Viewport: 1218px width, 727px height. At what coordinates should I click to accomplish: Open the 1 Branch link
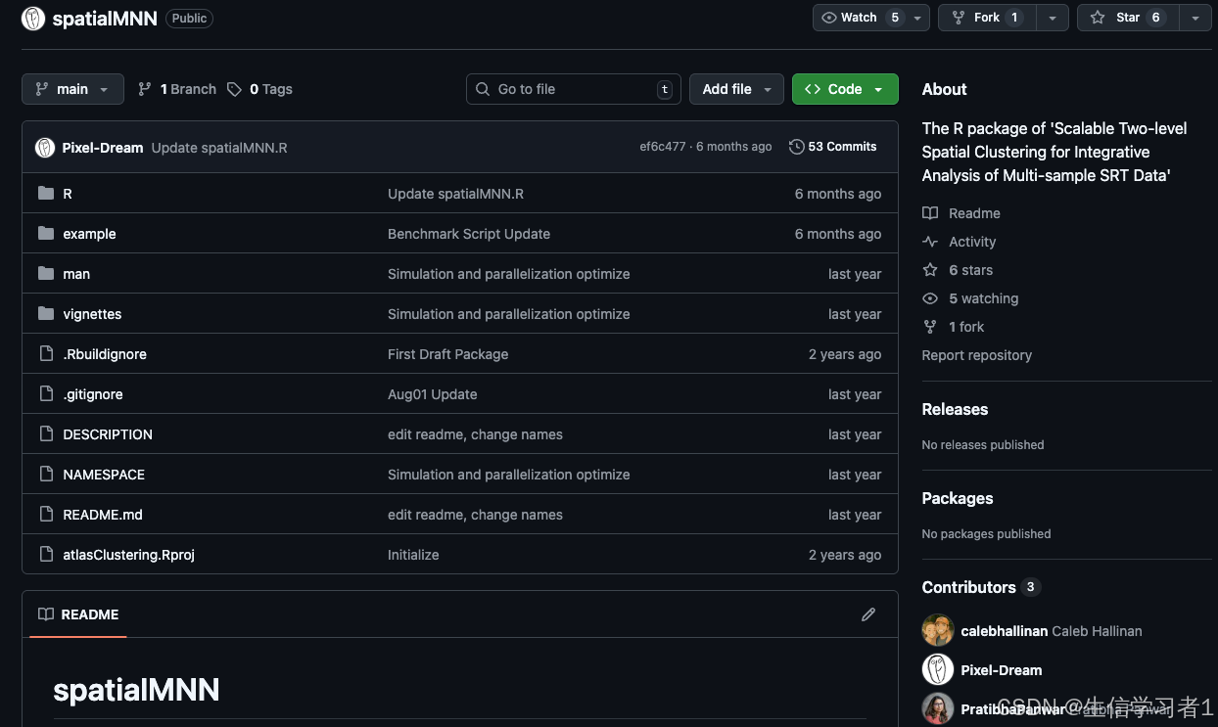tap(177, 89)
